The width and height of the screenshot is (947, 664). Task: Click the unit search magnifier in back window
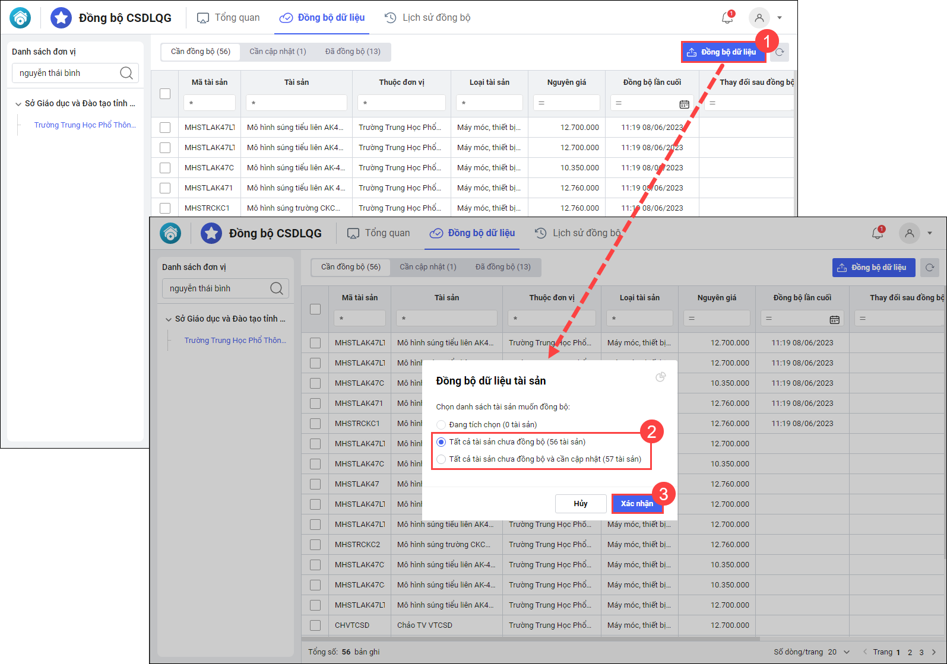[x=126, y=73]
